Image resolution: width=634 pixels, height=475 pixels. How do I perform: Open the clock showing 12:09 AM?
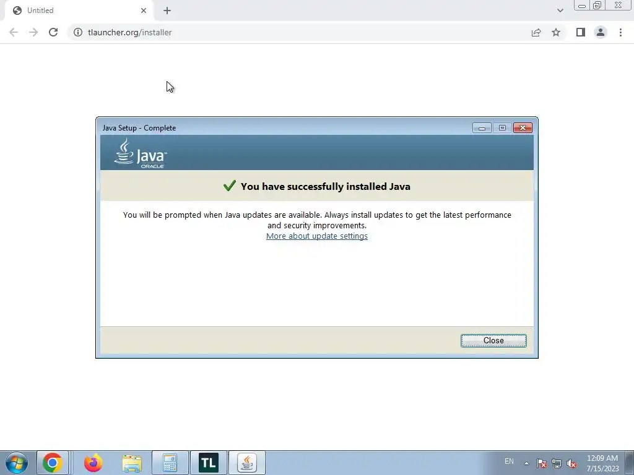click(602, 463)
